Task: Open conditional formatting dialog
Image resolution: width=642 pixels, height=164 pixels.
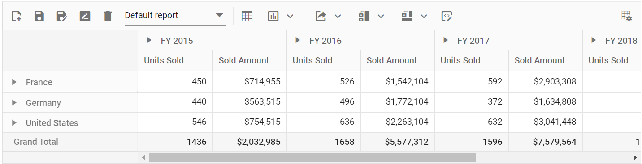Action: 447,16
